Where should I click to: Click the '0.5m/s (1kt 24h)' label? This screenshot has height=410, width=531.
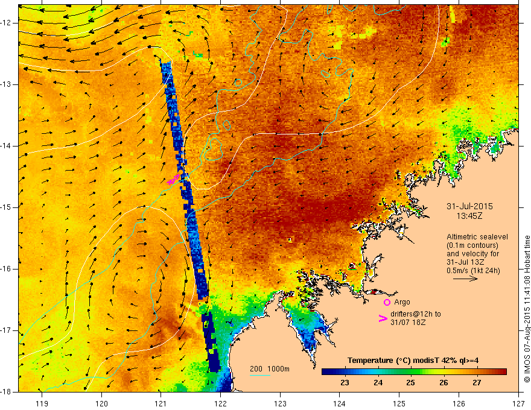473,270
